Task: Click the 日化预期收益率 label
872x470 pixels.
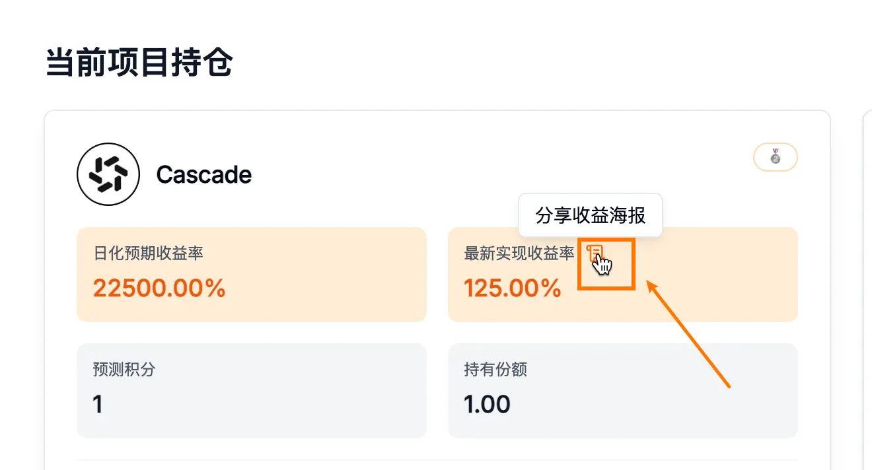Action: (148, 253)
